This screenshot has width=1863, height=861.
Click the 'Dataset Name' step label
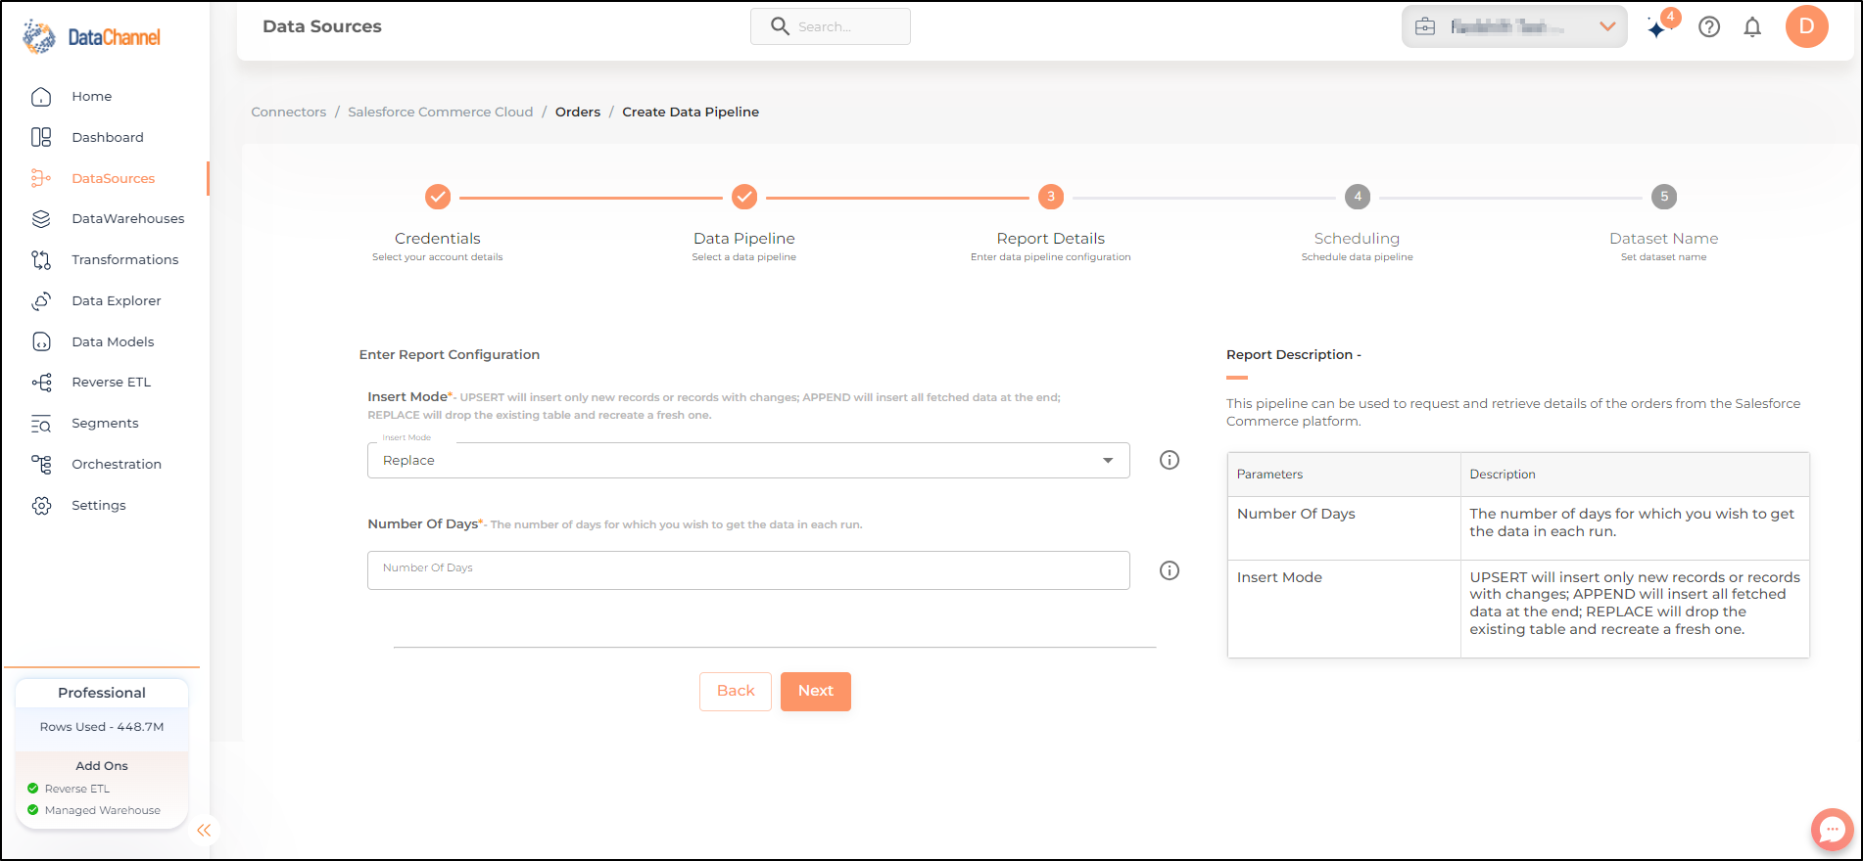pyautogui.click(x=1664, y=239)
